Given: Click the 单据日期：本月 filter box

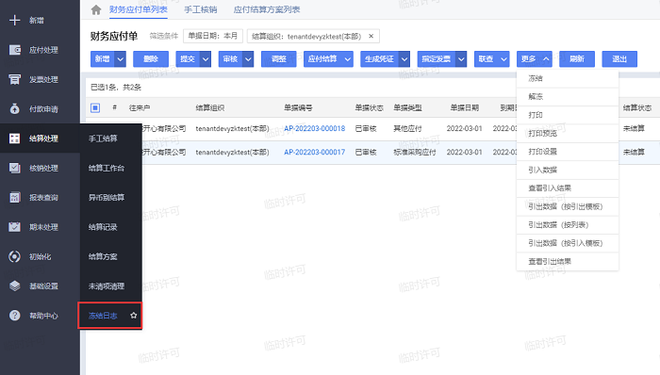Looking at the screenshot, I should (x=213, y=36).
